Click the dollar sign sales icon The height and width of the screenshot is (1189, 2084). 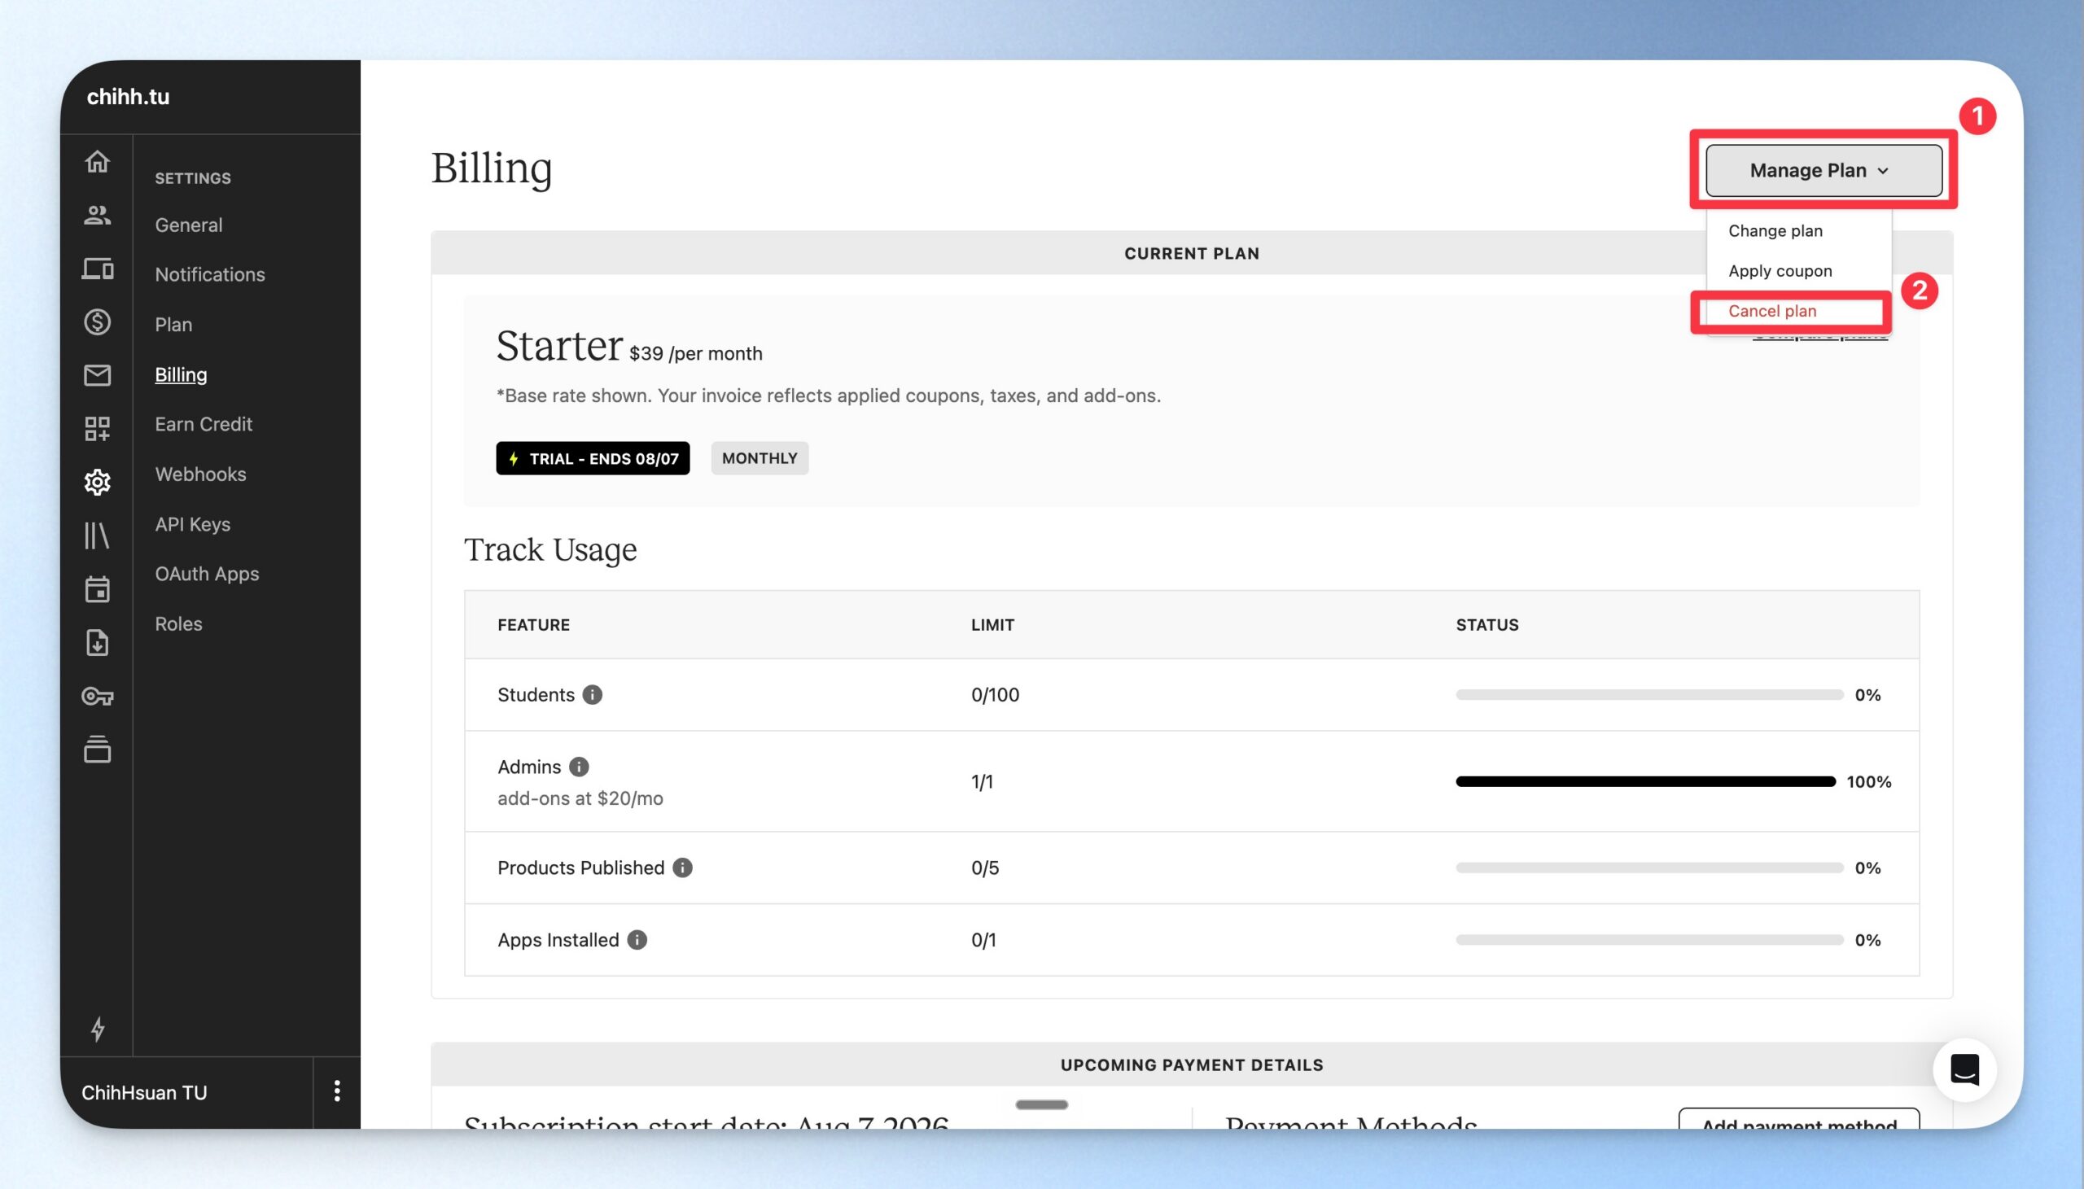coord(97,321)
